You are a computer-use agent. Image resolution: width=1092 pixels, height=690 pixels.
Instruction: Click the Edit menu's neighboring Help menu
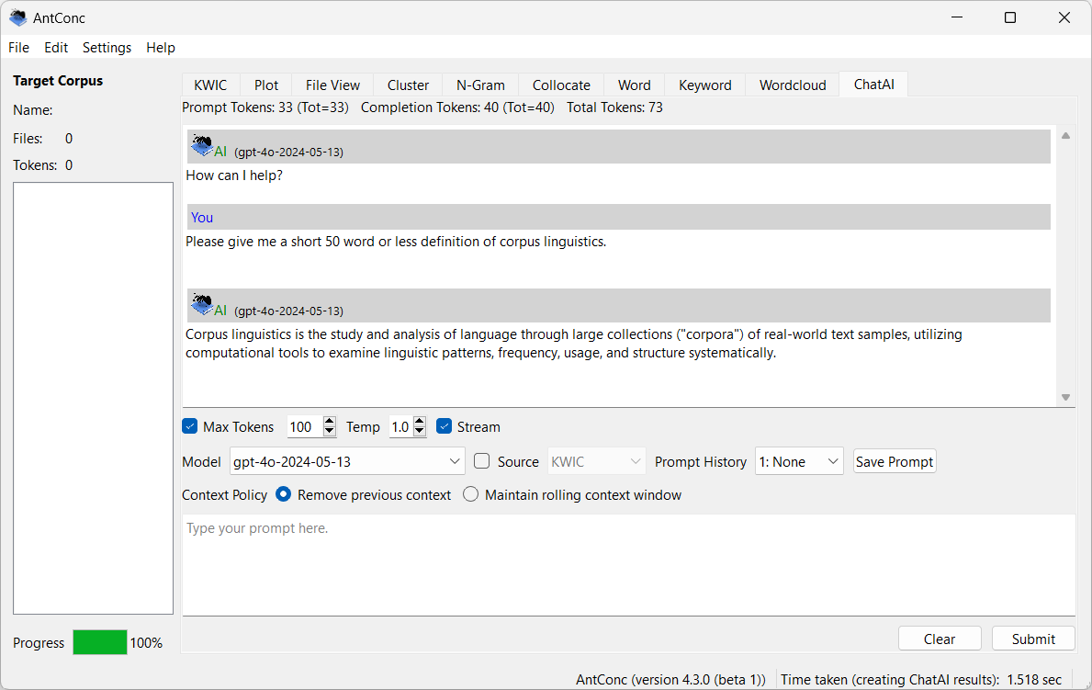tap(161, 47)
